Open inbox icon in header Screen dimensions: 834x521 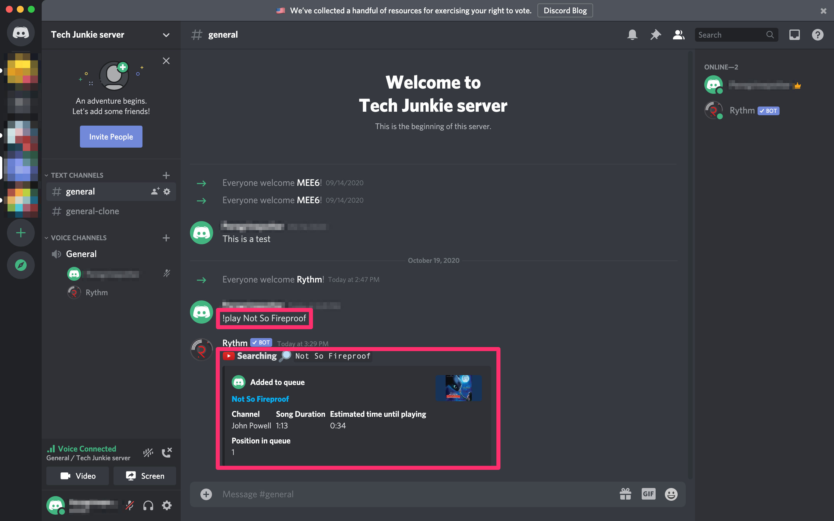point(795,35)
